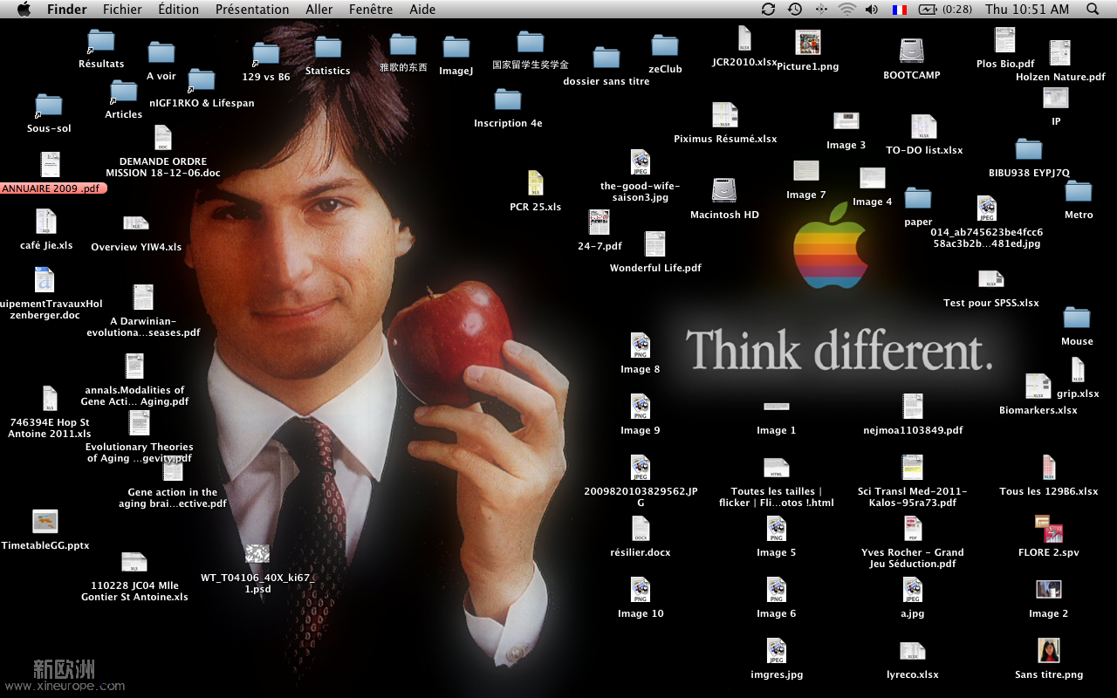
Task: Select the Metro folder
Action: coord(1079,191)
